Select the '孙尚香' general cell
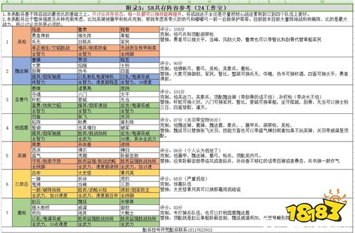Screen dimensions: 355x233 pyautogui.click(x=98, y=144)
